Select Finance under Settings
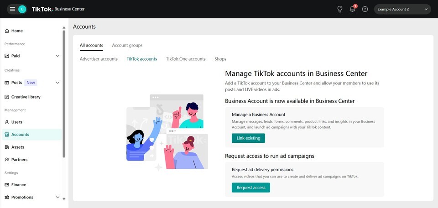438x208 pixels. (18, 185)
